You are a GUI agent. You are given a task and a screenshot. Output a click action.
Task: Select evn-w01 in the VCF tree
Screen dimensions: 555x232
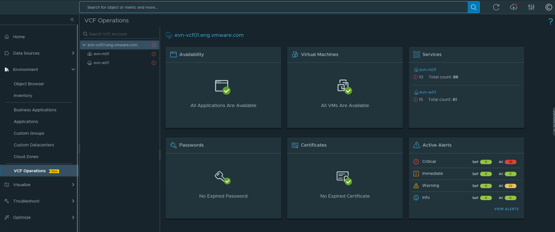[101, 63]
